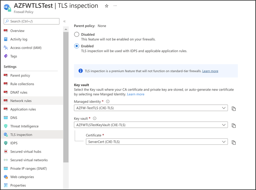Click the Rule collections icon
The height and width of the screenshot is (190, 256).
point(6,84)
